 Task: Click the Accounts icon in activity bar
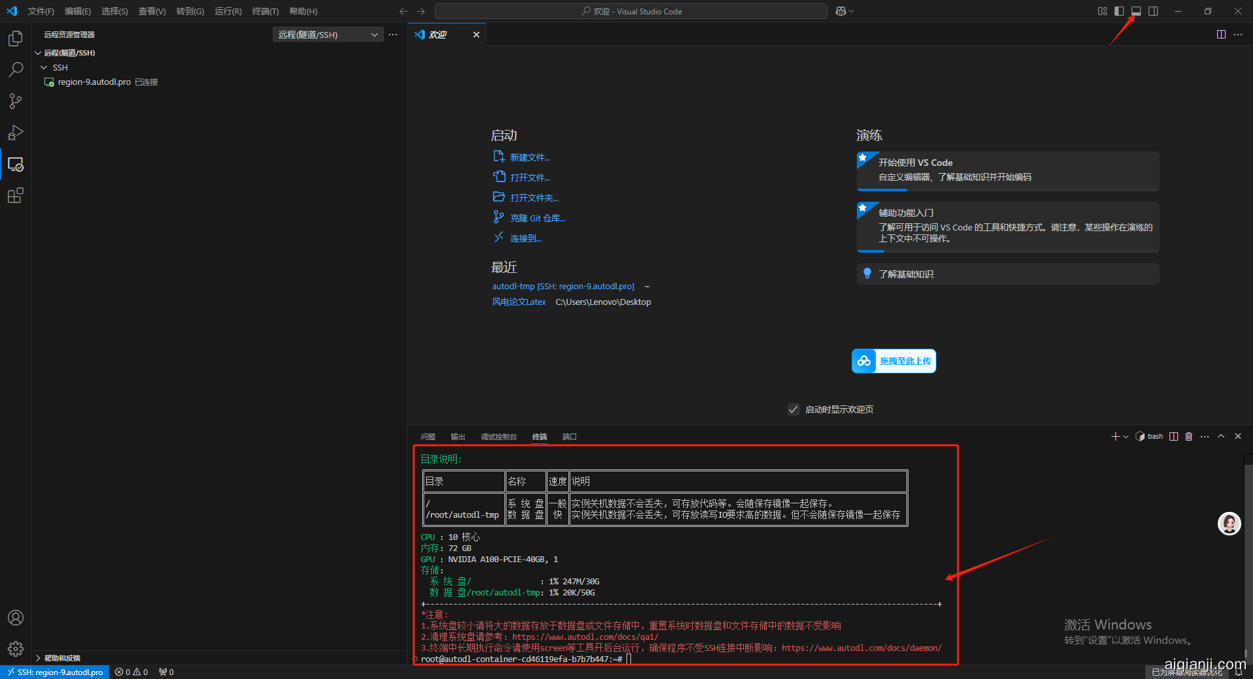click(x=16, y=618)
